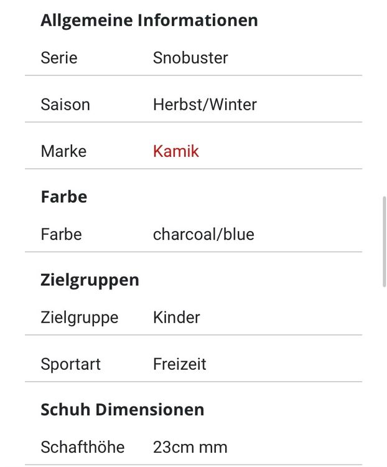Click the Marke label
387x467 pixels.
pyautogui.click(x=63, y=151)
